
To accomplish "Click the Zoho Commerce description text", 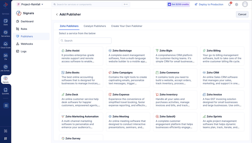I will click(174, 80).
